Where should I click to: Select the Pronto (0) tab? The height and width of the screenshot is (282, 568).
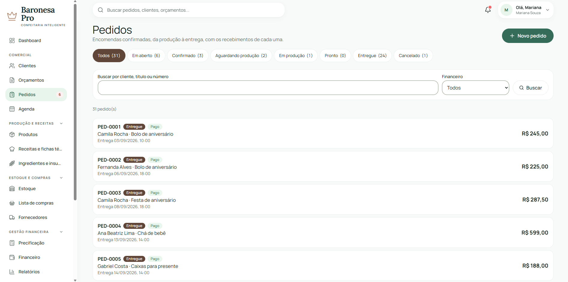pyautogui.click(x=335, y=56)
